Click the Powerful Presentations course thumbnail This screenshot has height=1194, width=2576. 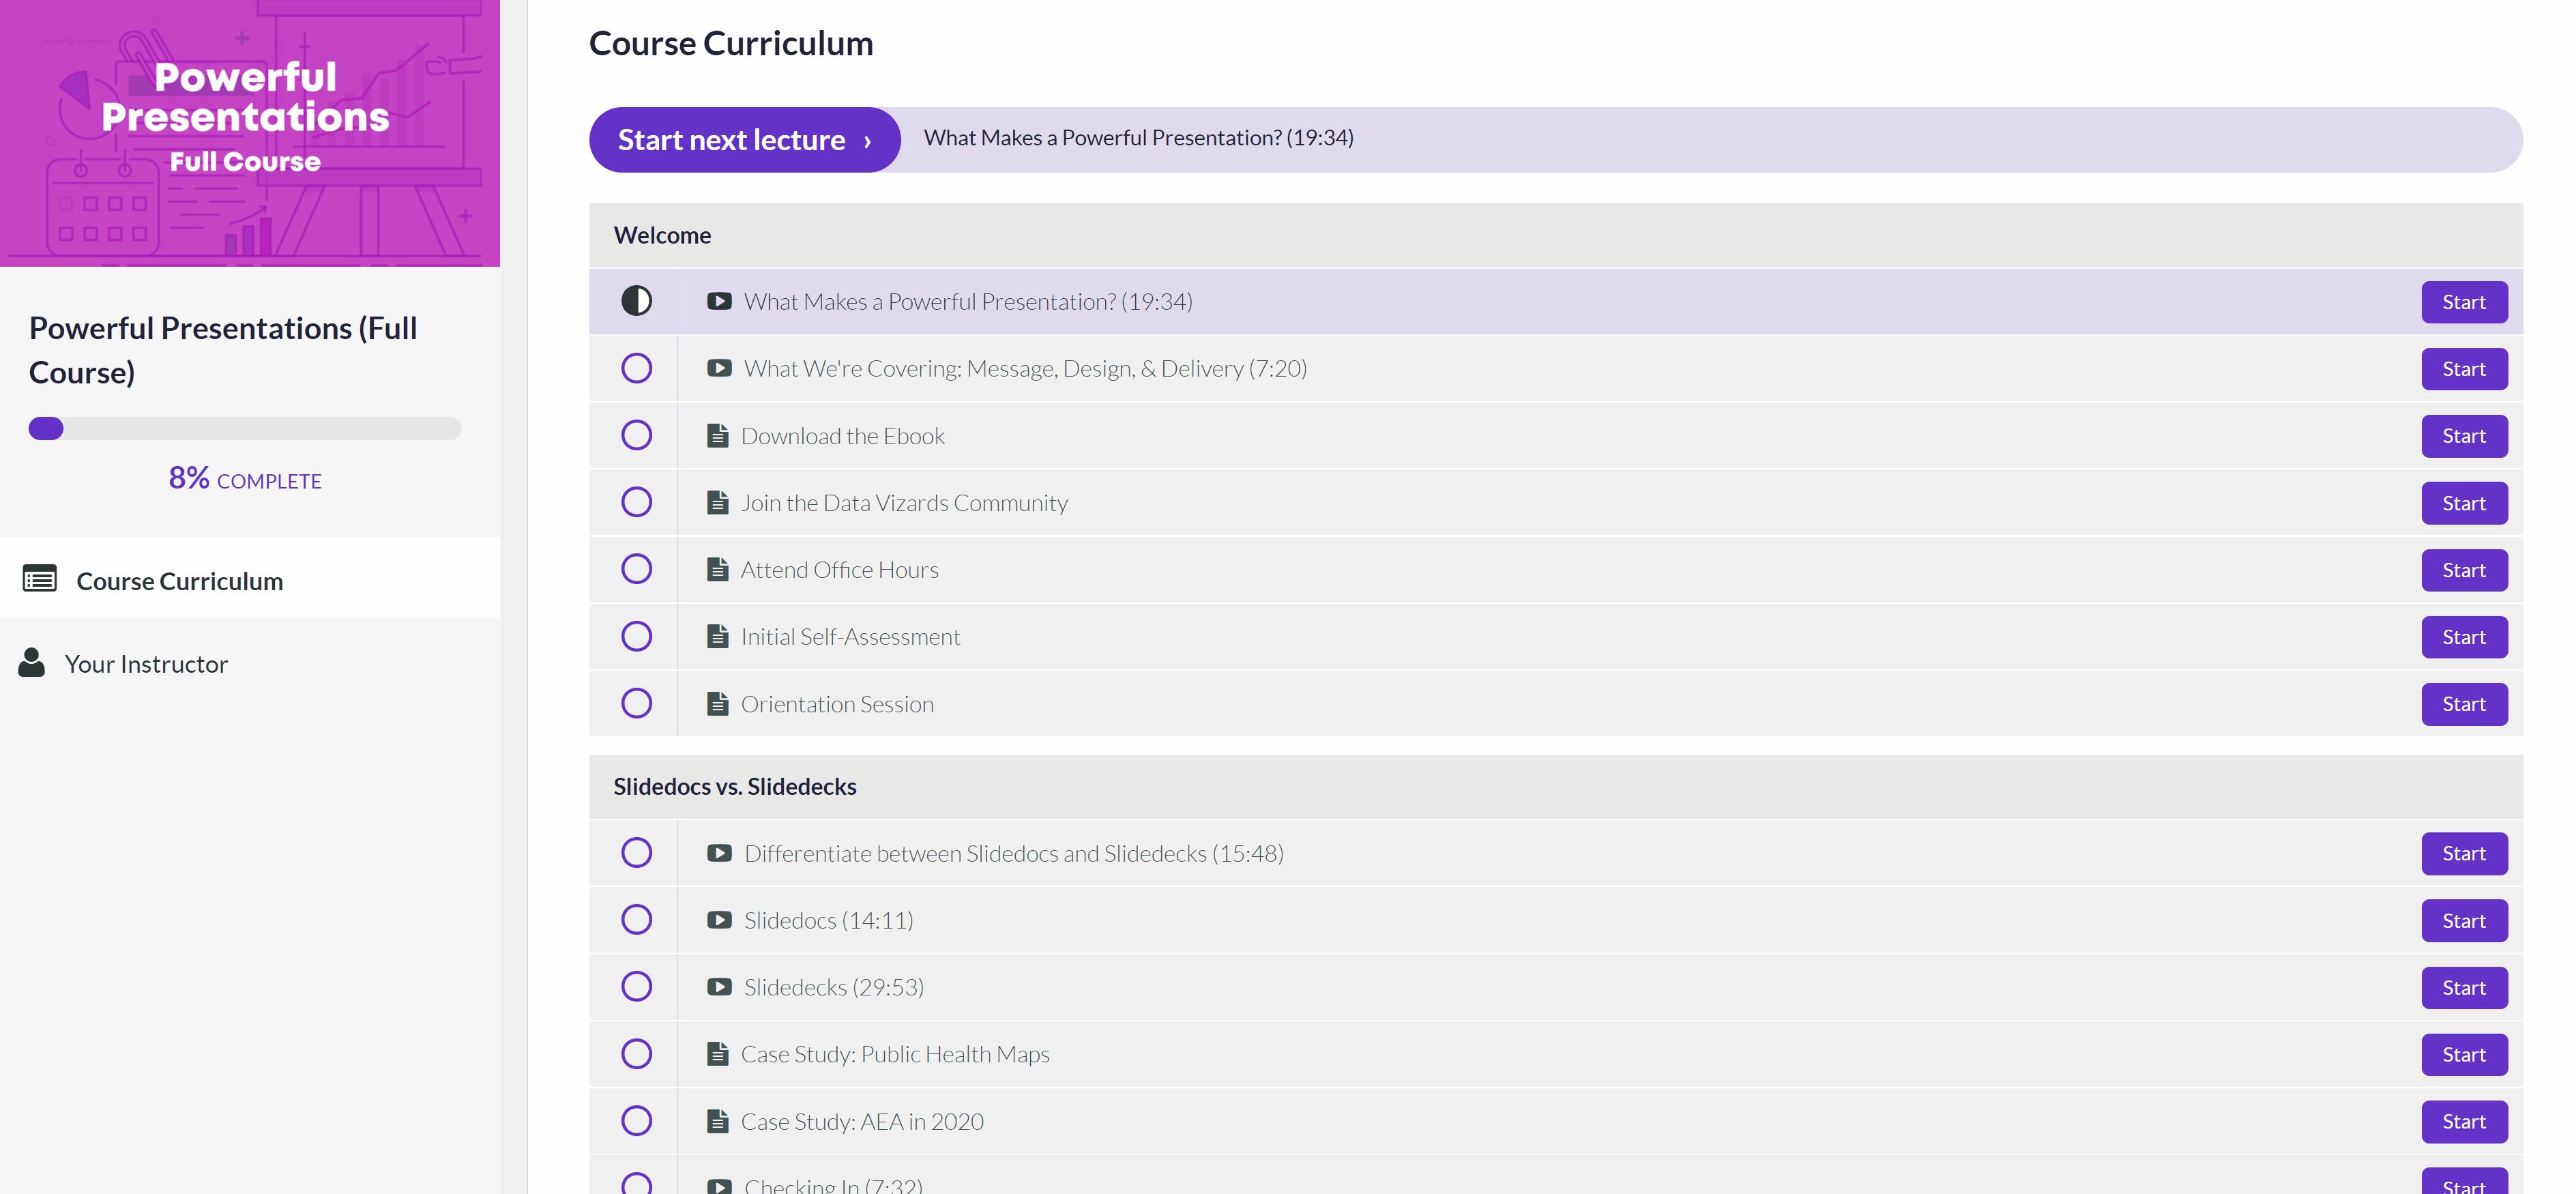coord(250,133)
